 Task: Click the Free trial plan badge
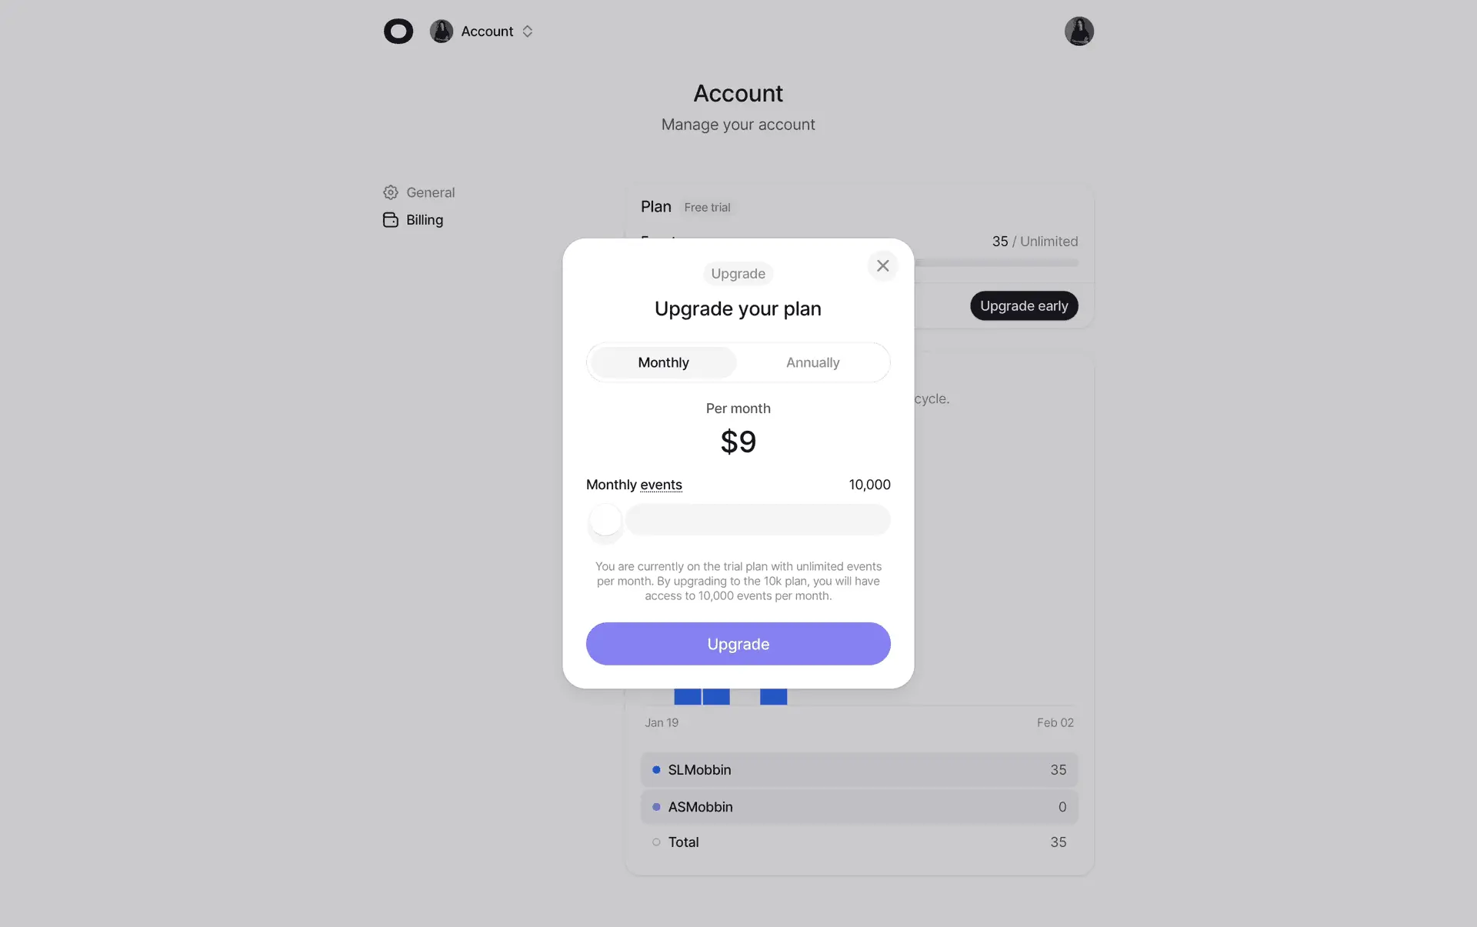click(707, 208)
